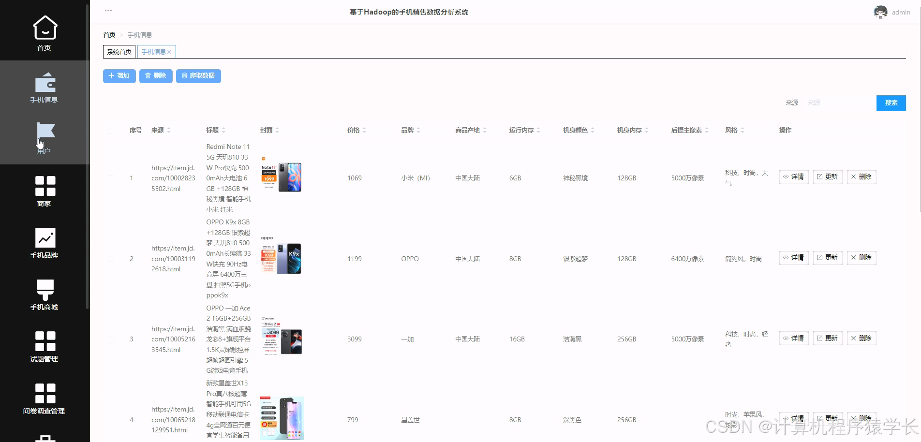Check the row 4 星盖世 checkbox

[111, 420]
